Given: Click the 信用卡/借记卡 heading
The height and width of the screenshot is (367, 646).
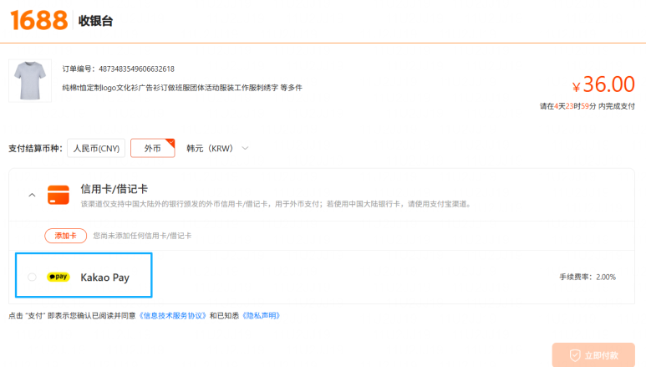Looking at the screenshot, I should tap(114, 189).
